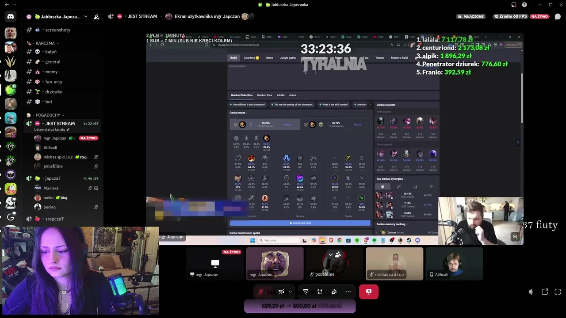Open the golden wings server icon
Viewport: 566px width, 318px height.
click(11, 61)
